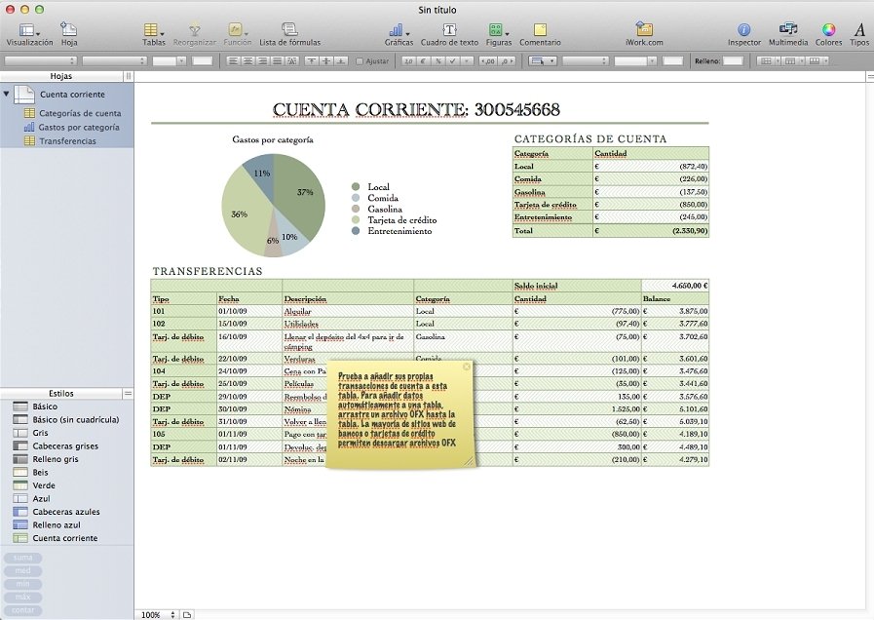Screen dimensions: 874x620
Task: Open the Inspector panel
Action: point(743,34)
